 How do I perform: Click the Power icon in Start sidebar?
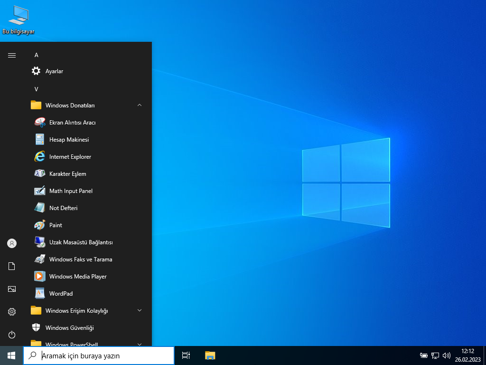point(12,335)
